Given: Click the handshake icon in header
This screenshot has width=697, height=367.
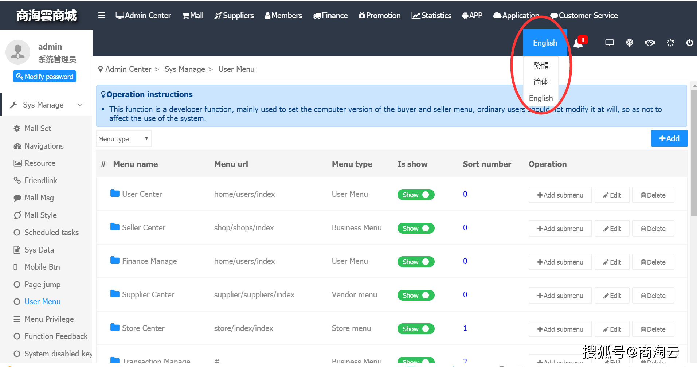Looking at the screenshot, I should [x=650, y=43].
